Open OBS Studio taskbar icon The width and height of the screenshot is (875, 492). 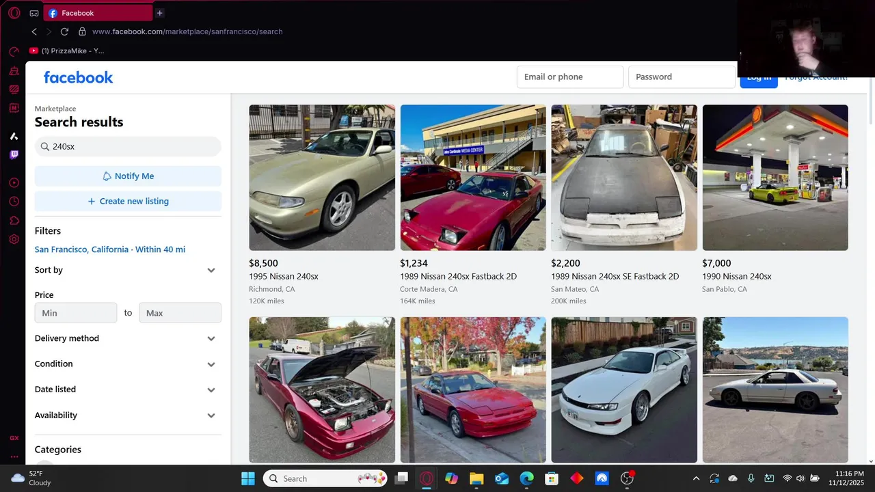(627, 478)
